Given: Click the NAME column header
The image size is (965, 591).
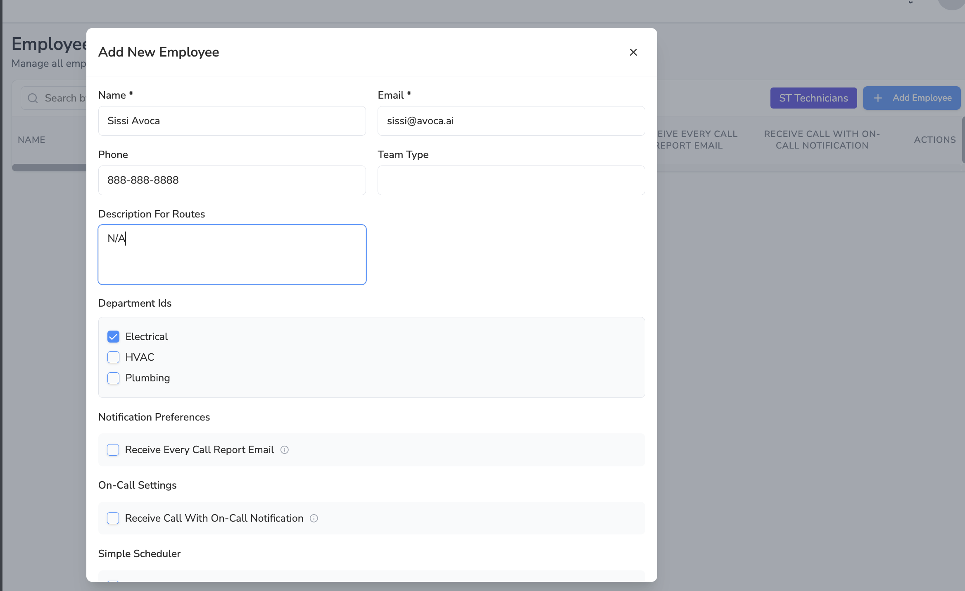Looking at the screenshot, I should 31,140.
